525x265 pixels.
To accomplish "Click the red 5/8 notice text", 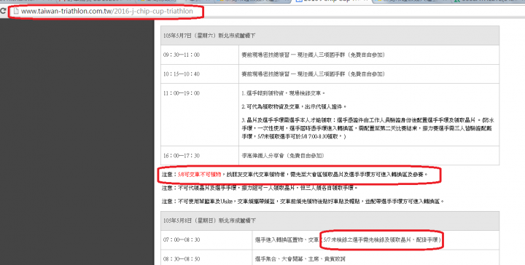I will 200,175.
